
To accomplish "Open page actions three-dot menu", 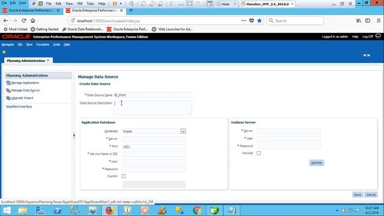I will 244,21.
